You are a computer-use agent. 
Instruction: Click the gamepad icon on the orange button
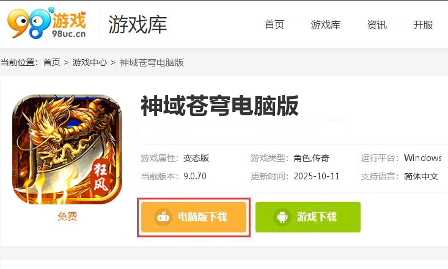(163, 217)
